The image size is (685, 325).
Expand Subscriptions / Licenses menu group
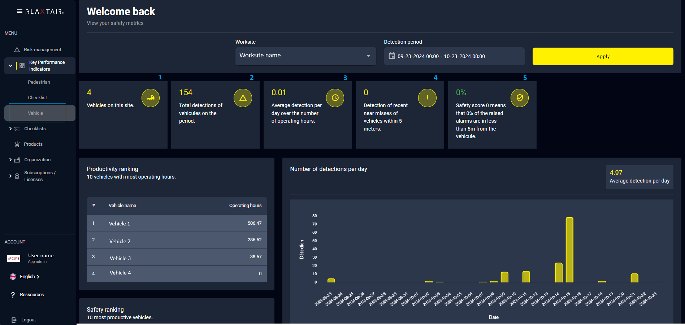(x=10, y=176)
